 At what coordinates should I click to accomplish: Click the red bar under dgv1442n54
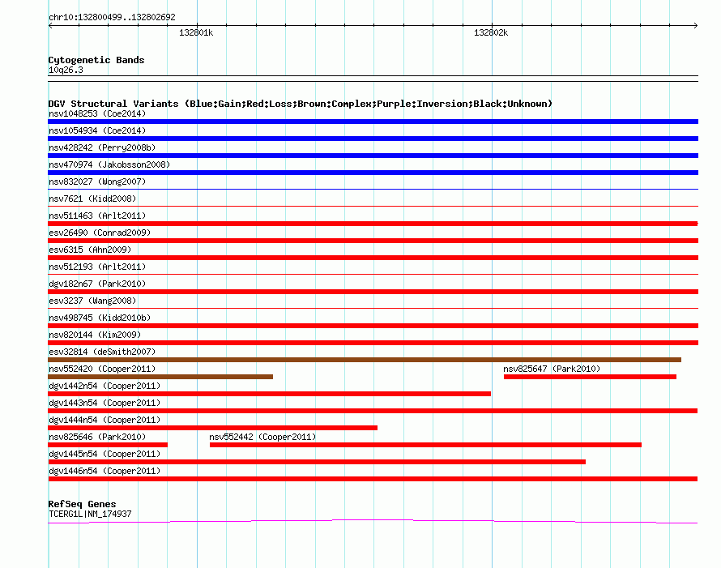pos(270,394)
